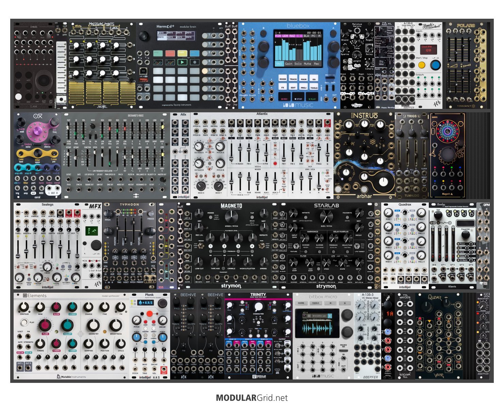
Task: Visit the MODULARGrid.net link
Action: click(x=252, y=398)
